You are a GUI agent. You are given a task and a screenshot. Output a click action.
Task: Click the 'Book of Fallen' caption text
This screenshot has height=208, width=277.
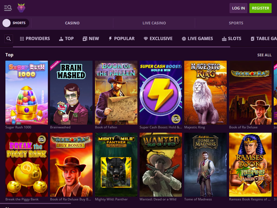click(x=106, y=127)
